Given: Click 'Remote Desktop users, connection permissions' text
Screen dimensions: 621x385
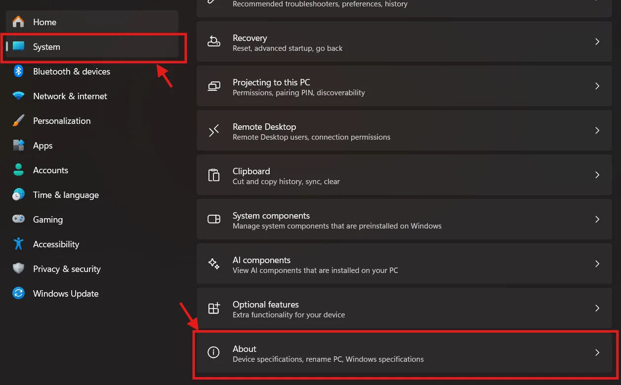Looking at the screenshot, I should [x=311, y=137].
